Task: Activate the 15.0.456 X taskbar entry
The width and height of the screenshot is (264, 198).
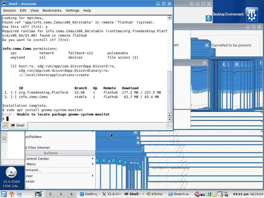Action: click(x=112, y=194)
